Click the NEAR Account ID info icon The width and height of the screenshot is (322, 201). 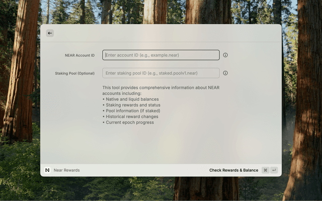click(225, 55)
